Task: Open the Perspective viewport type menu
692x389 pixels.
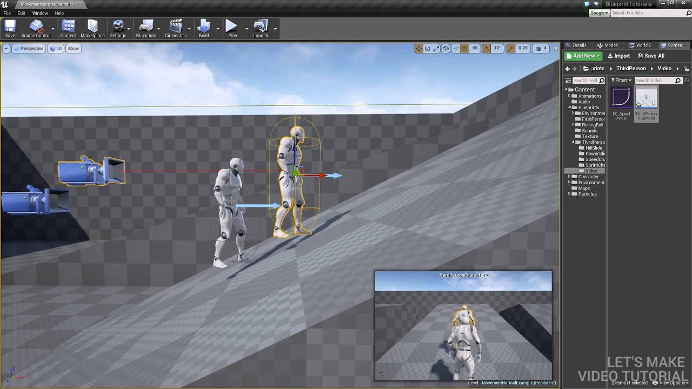Action: coord(28,49)
